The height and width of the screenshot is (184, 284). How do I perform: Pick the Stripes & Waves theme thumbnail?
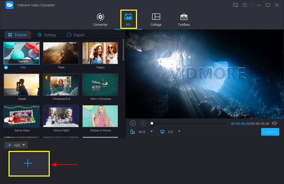[100, 116]
